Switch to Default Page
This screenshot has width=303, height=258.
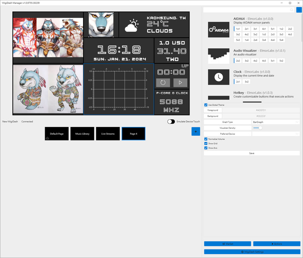[x=57, y=134]
